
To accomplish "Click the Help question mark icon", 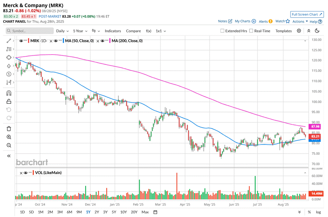I will point(320,21).
